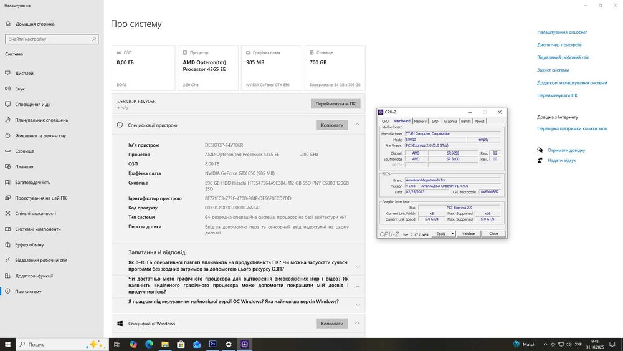
Task: Click Перейменувати ПК related link
Action: (x=557, y=95)
